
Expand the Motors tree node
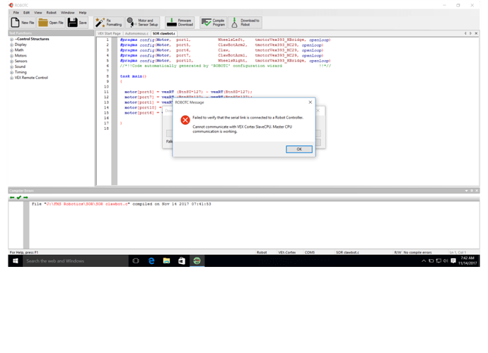(11, 56)
